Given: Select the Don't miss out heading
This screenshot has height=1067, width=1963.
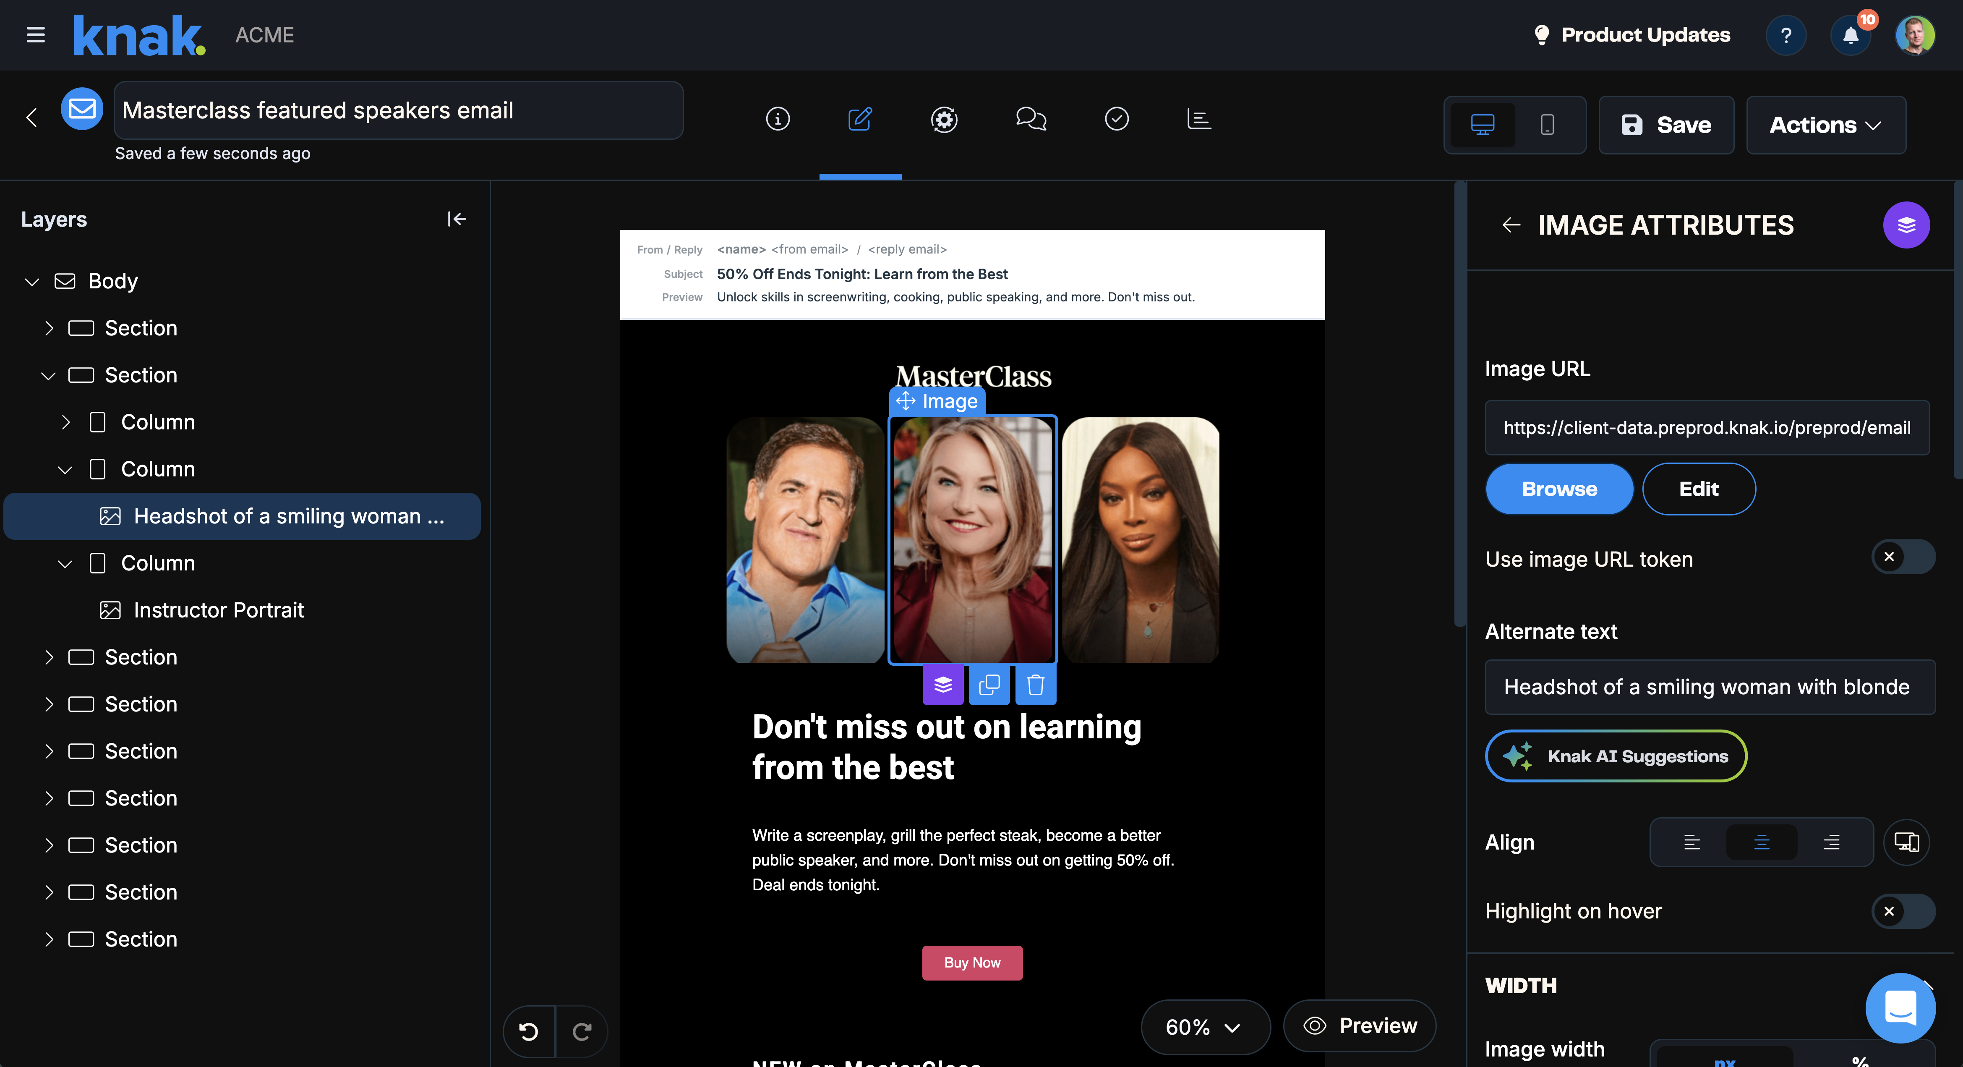Looking at the screenshot, I should [x=946, y=747].
